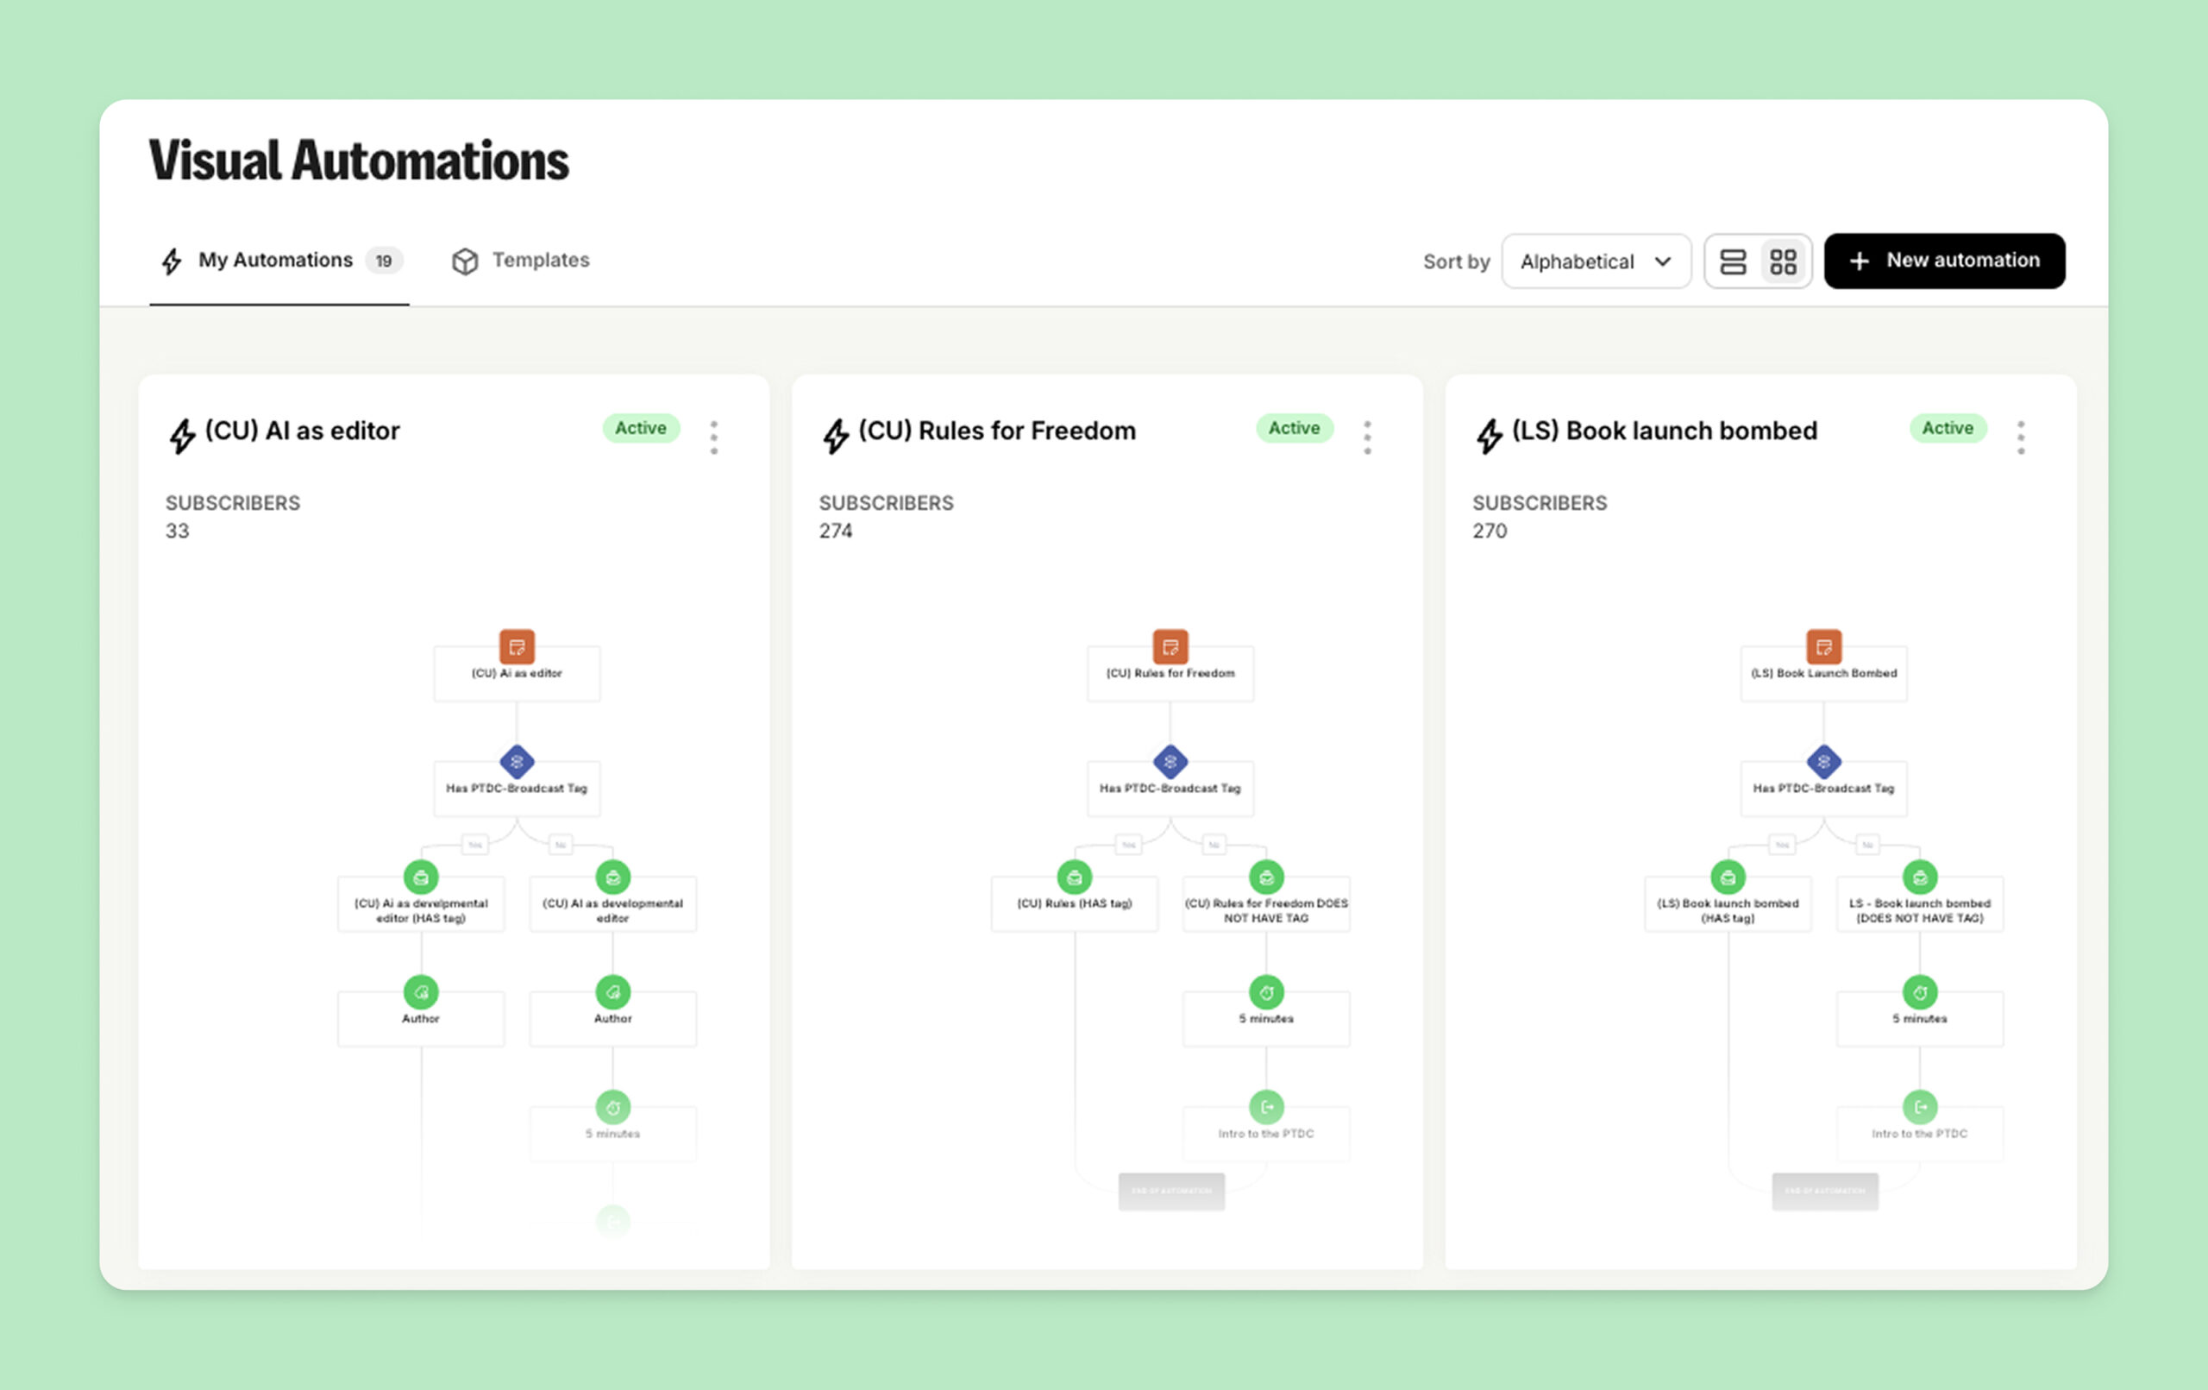The image size is (2208, 1390).
Task: Open options menu for AI as editor
Action: 713,437
